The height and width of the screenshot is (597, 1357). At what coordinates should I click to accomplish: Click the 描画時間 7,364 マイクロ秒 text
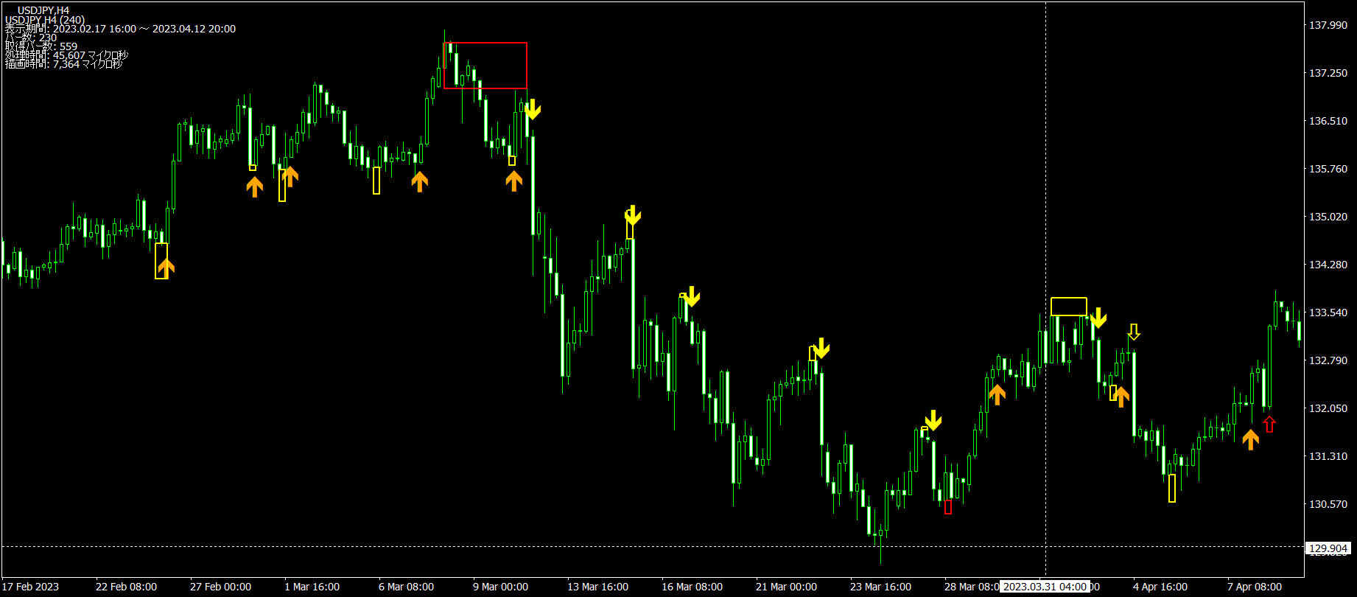[x=64, y=64]
